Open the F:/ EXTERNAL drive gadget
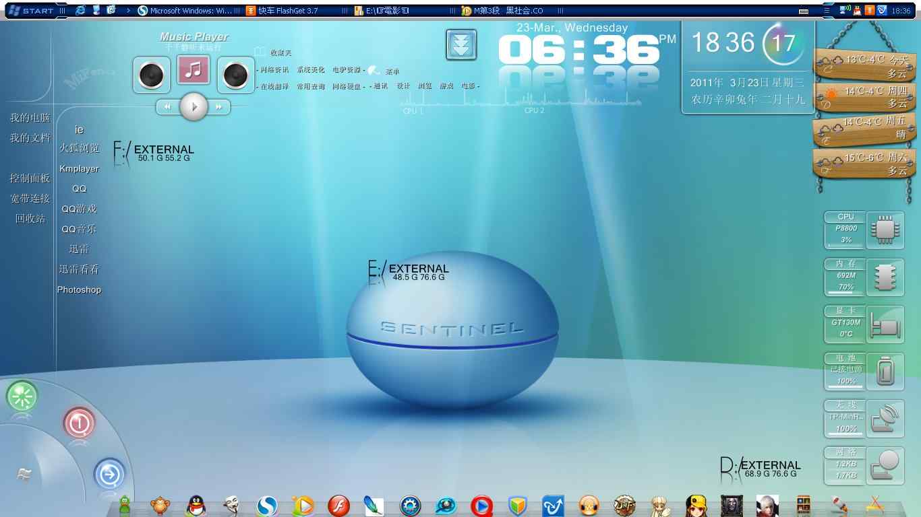This screenshot has width=921, height=517. click(x=154, y=154)
